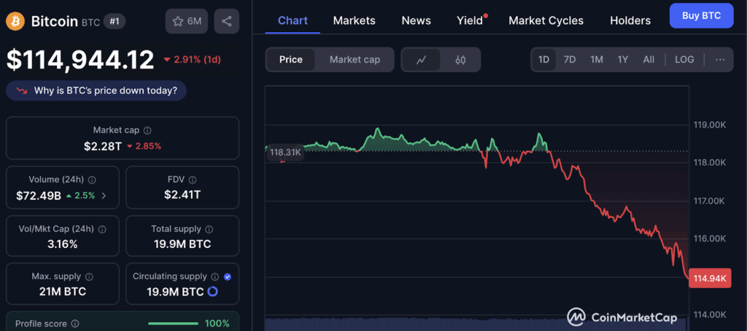Switch to candlestick chart view icon
The height and width of the screenshot is (331, 747).
pyautogui.click(x=460, y=60)
